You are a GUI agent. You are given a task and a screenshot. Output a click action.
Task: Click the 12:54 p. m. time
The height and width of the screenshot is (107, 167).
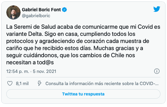click(x=18, y=71)
